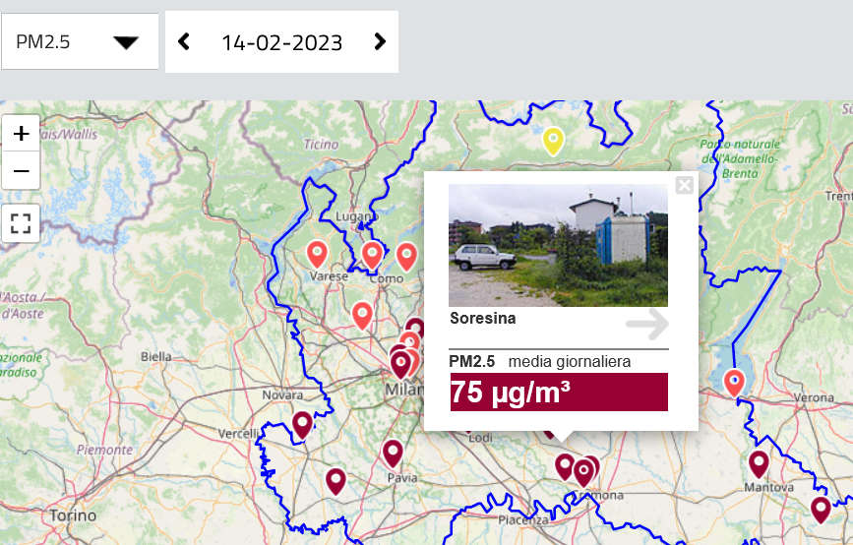Select the dark red marker southwest of Pavia
853x545 pixels.
335,481
